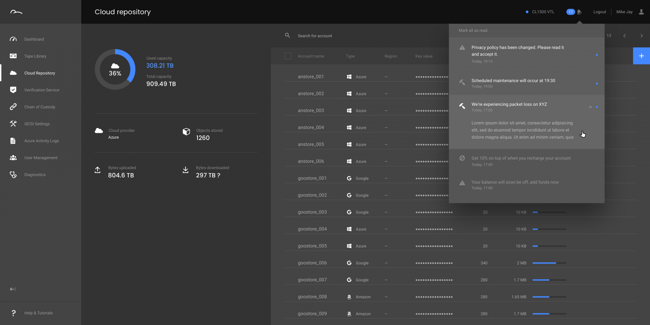Image resolution: width=650 pixels, height=325 pixels.
Task: Collapse the packet loss notification chevron
Action: tap(590, 107)
